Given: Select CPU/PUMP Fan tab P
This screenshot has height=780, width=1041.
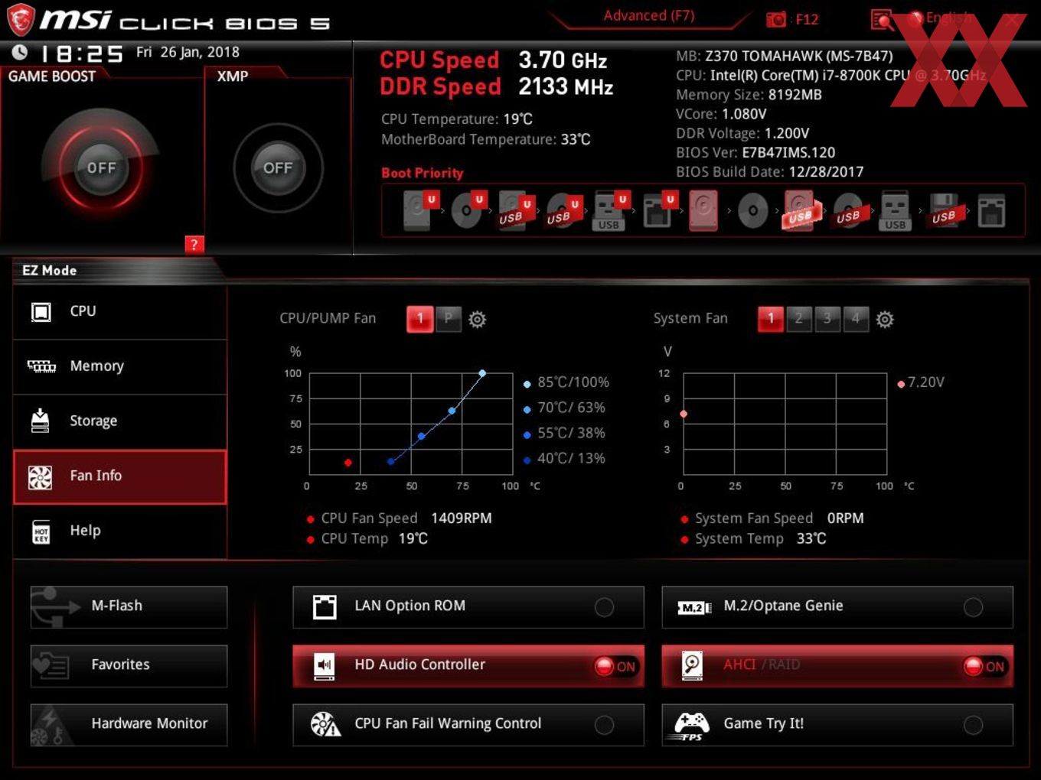Looking at the screenshot, I should 449,319.
